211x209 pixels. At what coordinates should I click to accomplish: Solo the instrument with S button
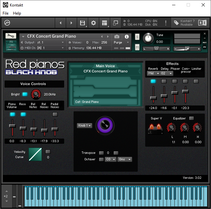(137, 37)
